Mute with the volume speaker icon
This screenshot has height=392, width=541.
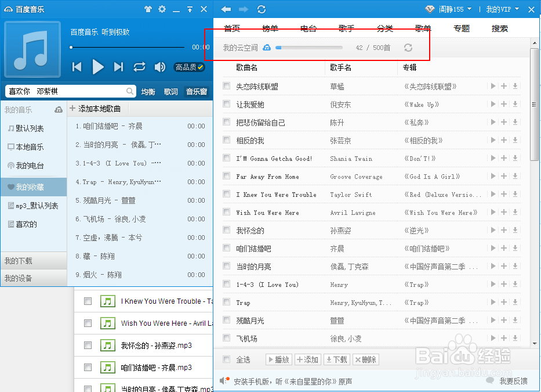159,67
